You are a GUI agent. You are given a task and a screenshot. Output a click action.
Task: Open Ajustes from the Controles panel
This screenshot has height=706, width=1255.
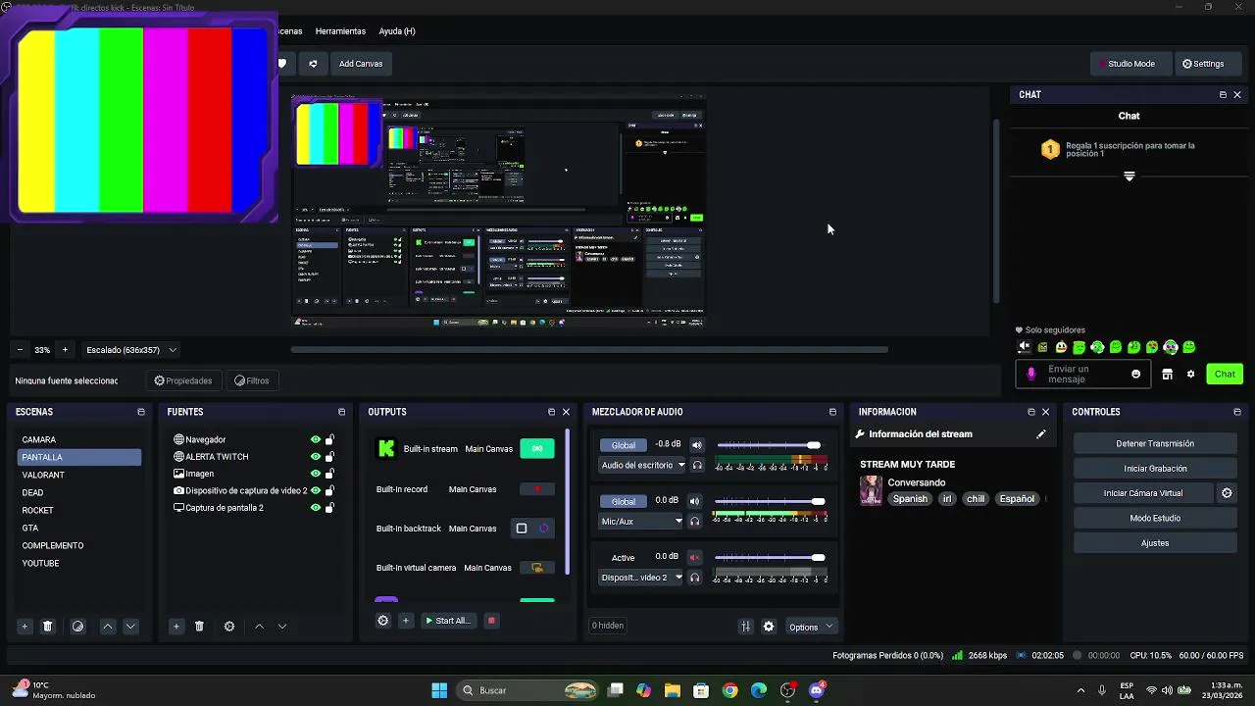coord(1155,543)
